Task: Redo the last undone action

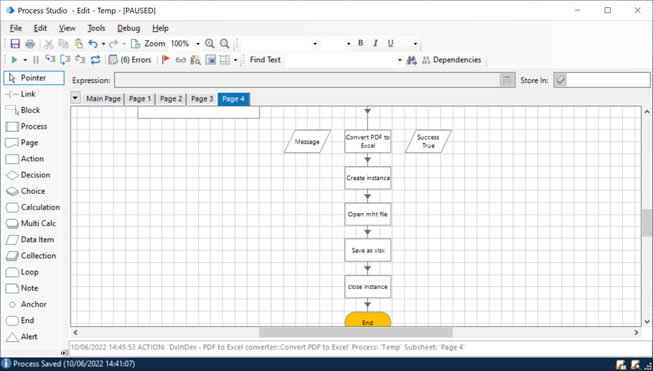Action: (x=114, y=44)
